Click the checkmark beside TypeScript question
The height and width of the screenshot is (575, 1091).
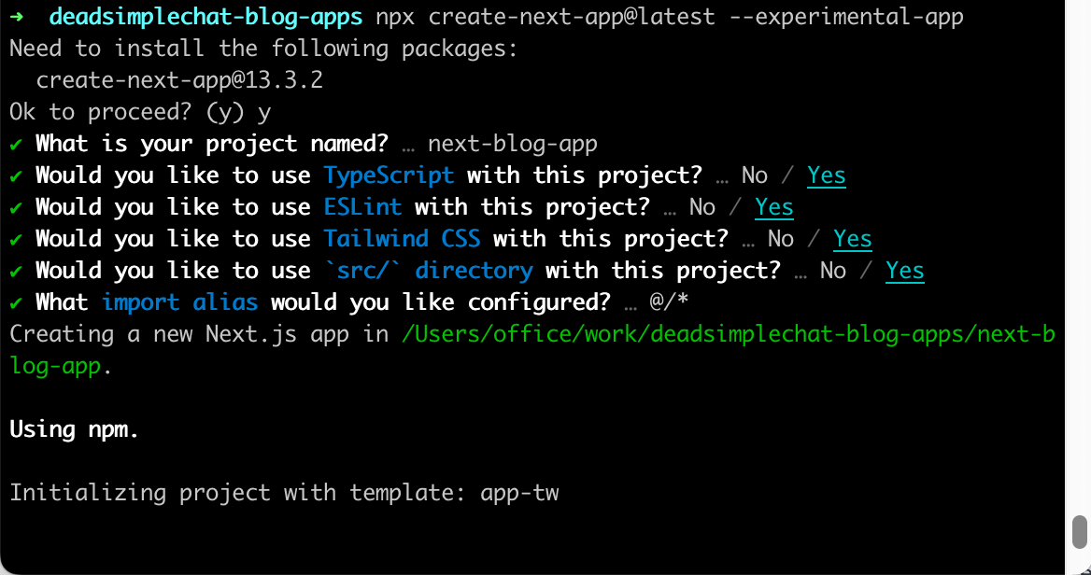17,175
